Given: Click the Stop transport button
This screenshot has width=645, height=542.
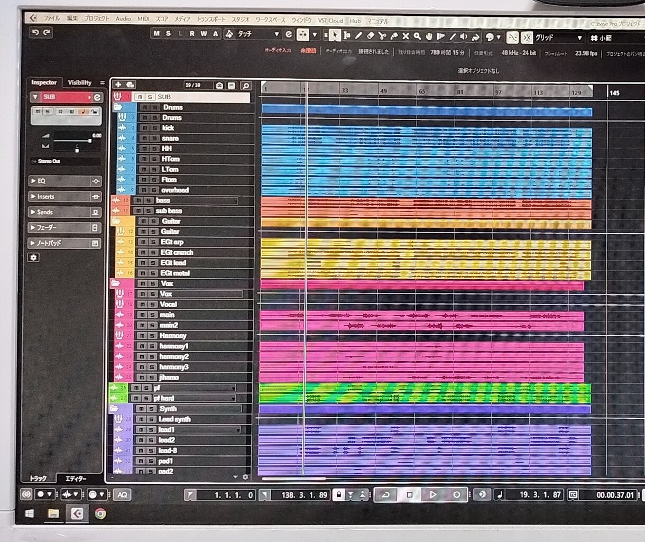Looking at the screenshot, I should [x=409, y=495].
